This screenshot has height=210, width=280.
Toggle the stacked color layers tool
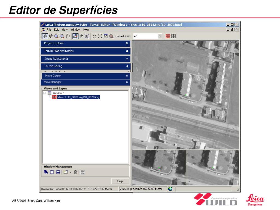point(75,36)
